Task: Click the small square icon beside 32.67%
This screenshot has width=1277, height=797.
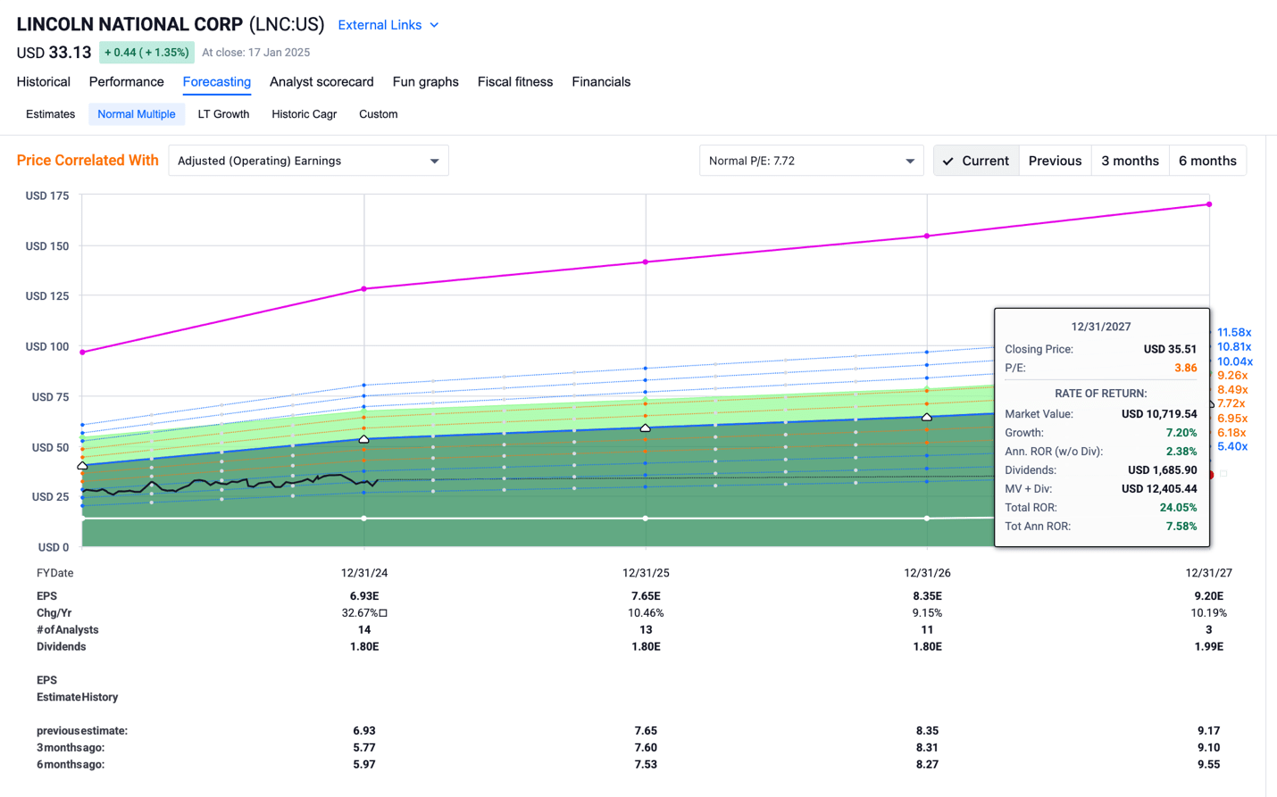Action: point(383,613)
